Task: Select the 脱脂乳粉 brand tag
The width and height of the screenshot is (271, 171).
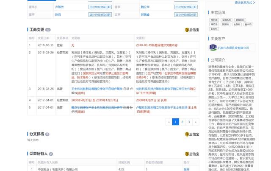Action: (240, 20)
